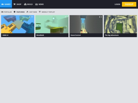Click The big Adventure title text
The image size is (138, 103).
pyautogui.click(x=112, y=35)
